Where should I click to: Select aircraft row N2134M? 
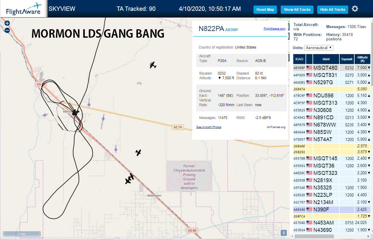click(332, 202)
